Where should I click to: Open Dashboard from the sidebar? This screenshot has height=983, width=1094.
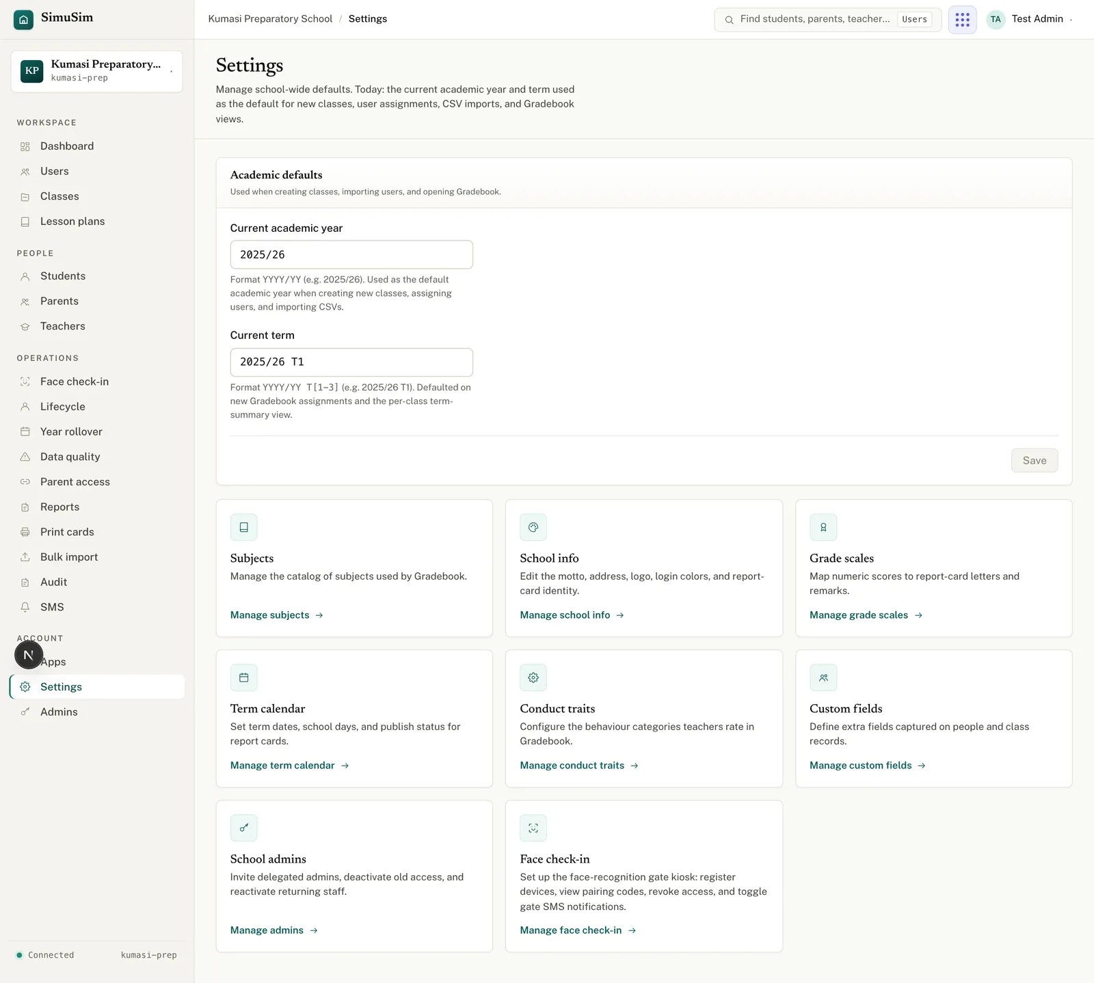pyautogui.click(x=97, y=146)
